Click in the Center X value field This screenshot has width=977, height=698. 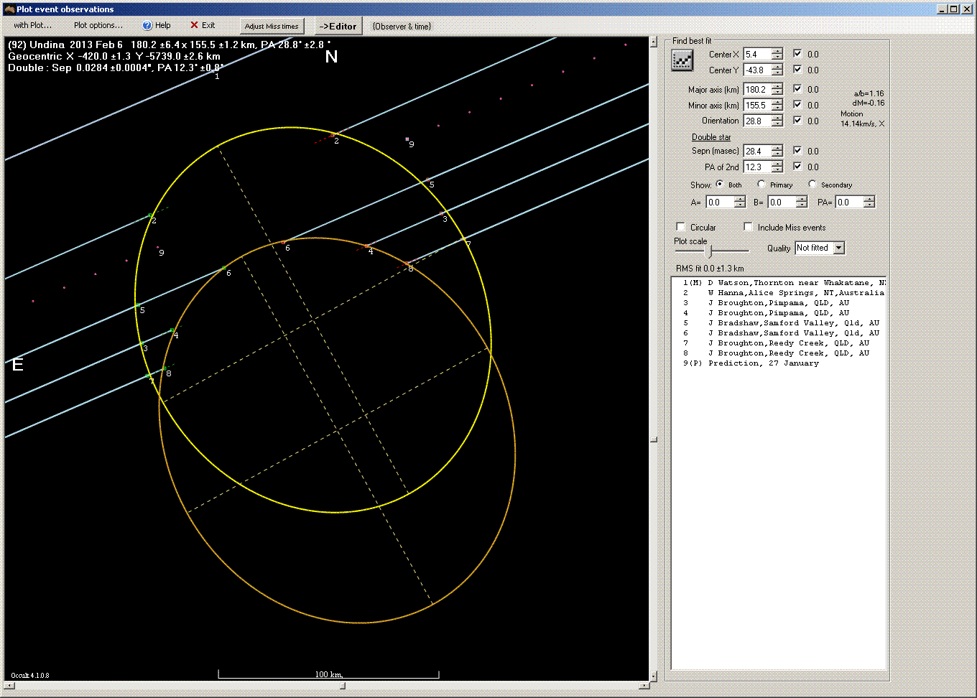click(x=757, y=54)
